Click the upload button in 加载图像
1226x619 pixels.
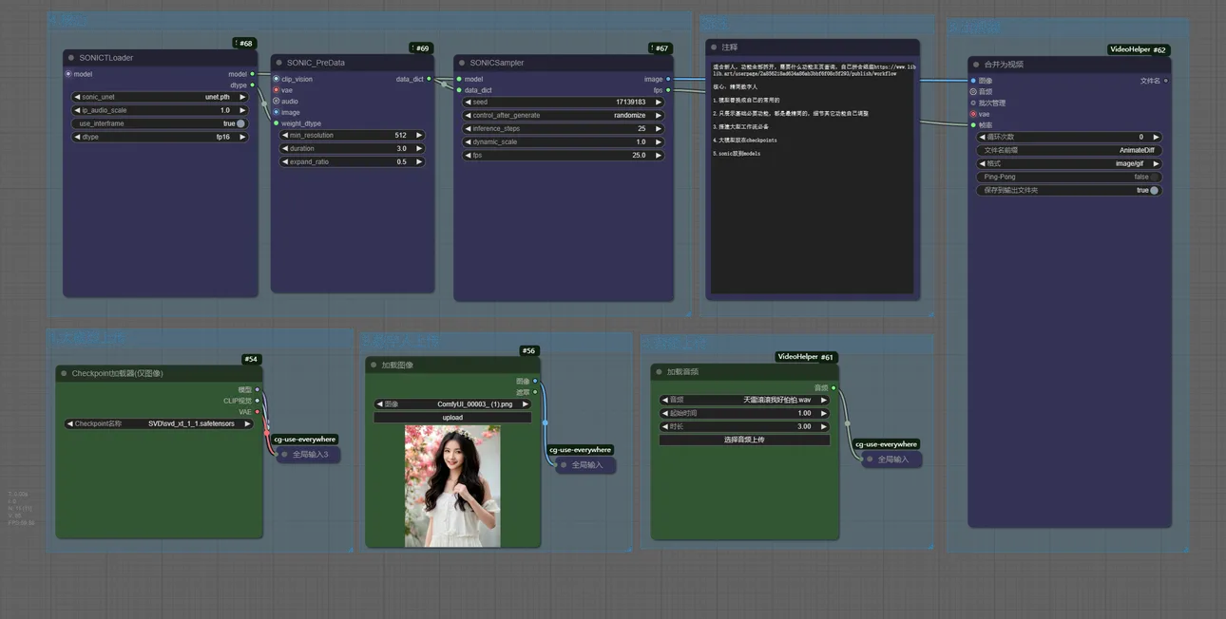pos(452,418)
